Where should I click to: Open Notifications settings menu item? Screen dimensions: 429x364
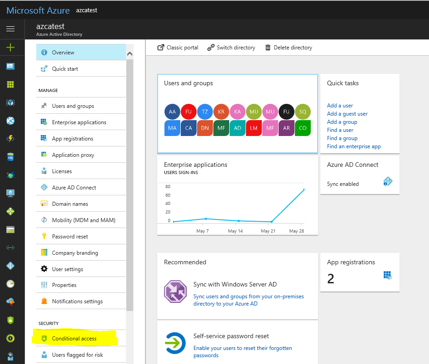81,301
